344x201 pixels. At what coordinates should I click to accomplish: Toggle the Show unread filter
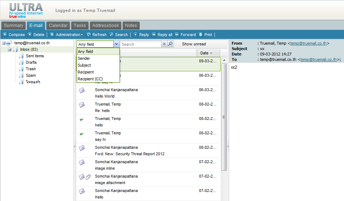[194, 44]
